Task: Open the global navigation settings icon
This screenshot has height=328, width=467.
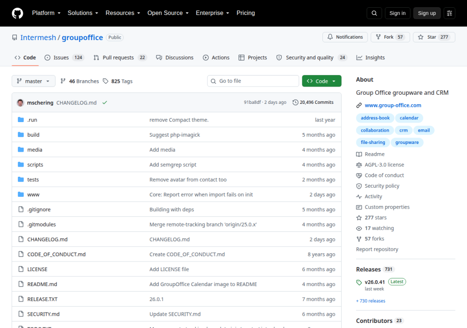Action: tap(449, 13)
